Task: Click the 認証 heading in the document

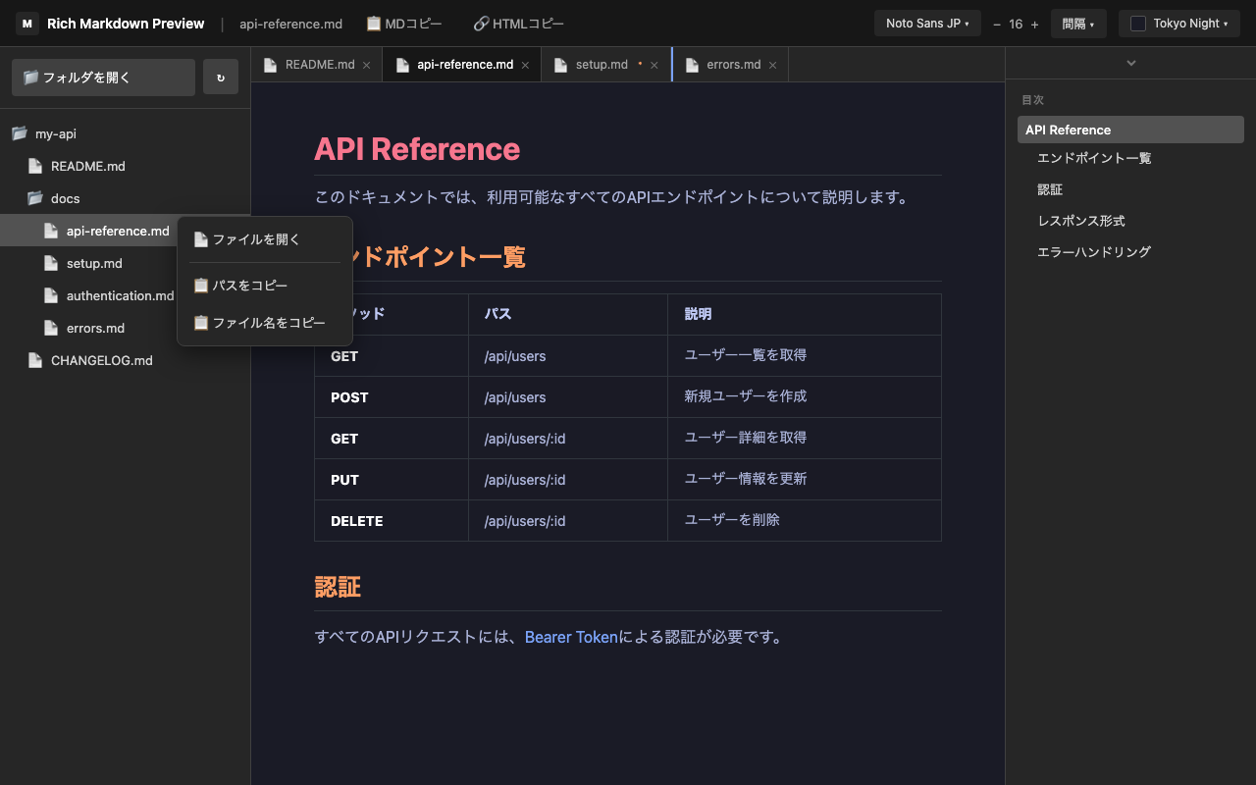Action: click(338, 587)
